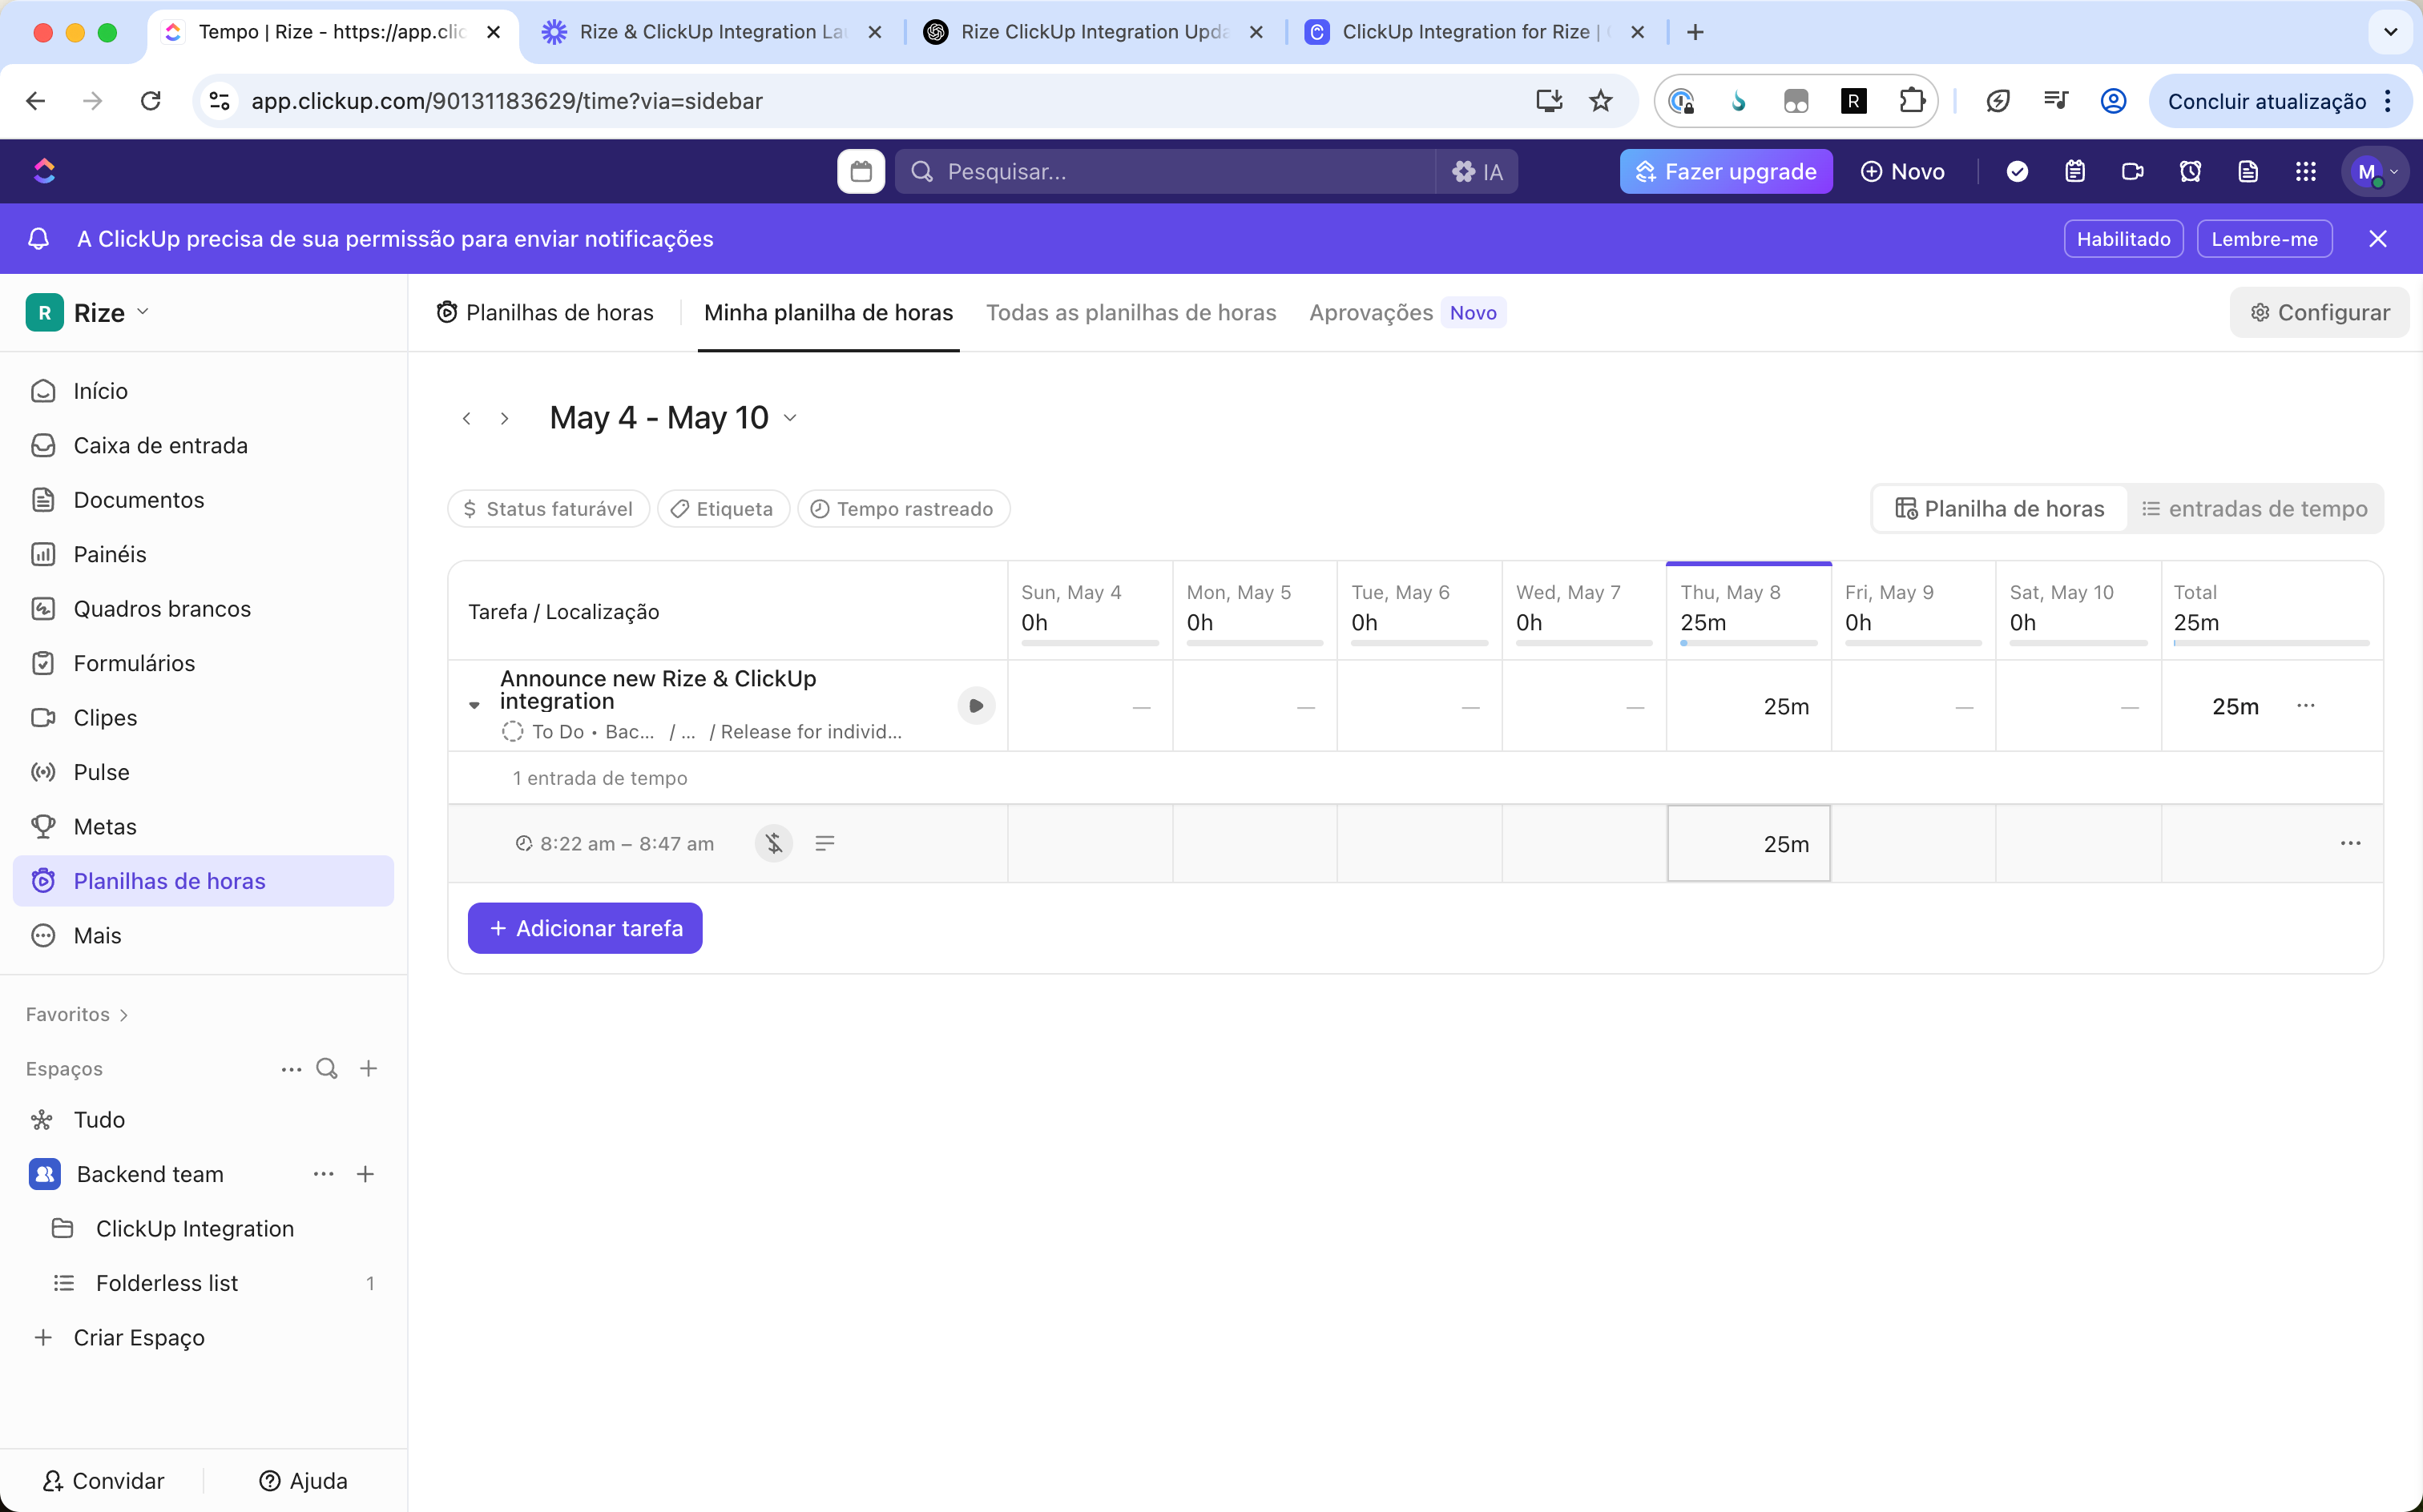Open the alarm/reminders icon in top bar
2423x1512 pixels.
pyautogui.click(x=2190, y=171)
